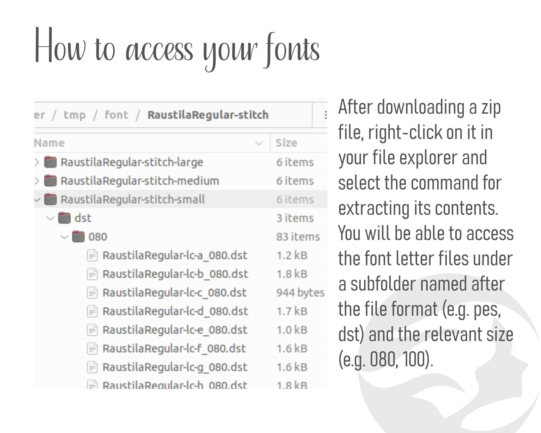Go to font in the path bar
This screenshot has height=433, width=541.
(116, 115)
